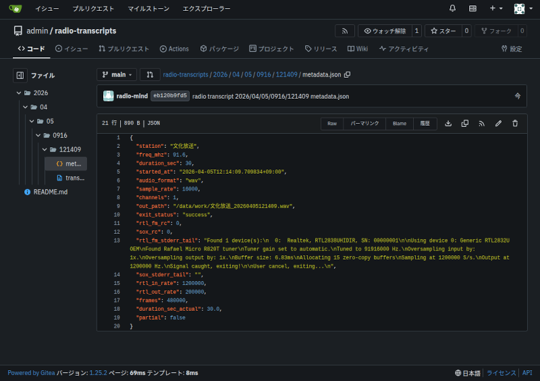Delete file using the trash icon

tap(515, 124)
